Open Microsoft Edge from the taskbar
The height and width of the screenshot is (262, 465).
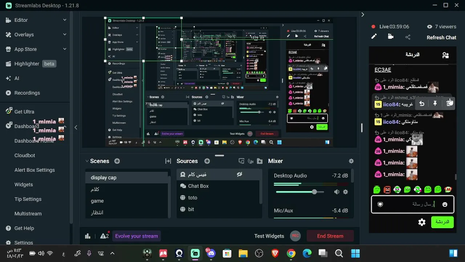tap(307, 253)
